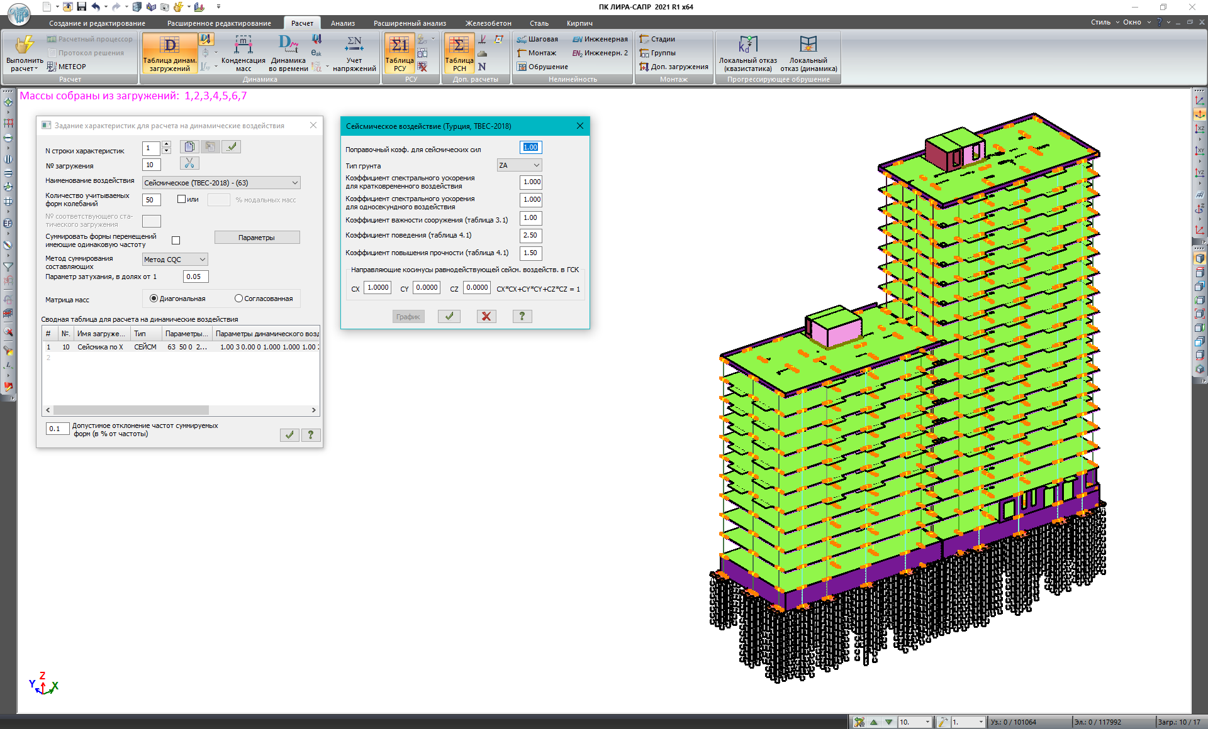Screen dimensions: 1208x729
Task: Click the Параметры button
Action: click(257, 238)
